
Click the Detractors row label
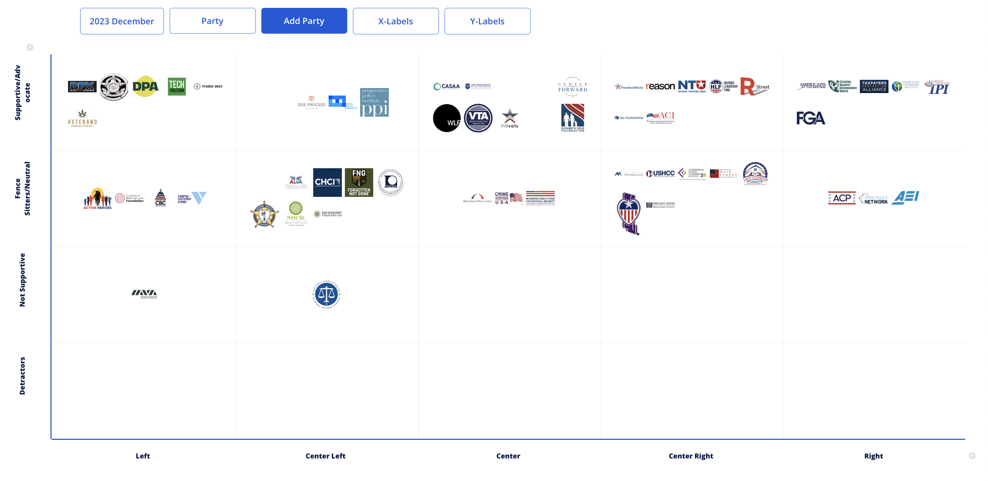(x=22, y=376)
